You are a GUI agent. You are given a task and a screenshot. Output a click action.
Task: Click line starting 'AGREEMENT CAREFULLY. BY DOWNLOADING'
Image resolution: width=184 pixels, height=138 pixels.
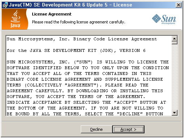coord(85,91)
